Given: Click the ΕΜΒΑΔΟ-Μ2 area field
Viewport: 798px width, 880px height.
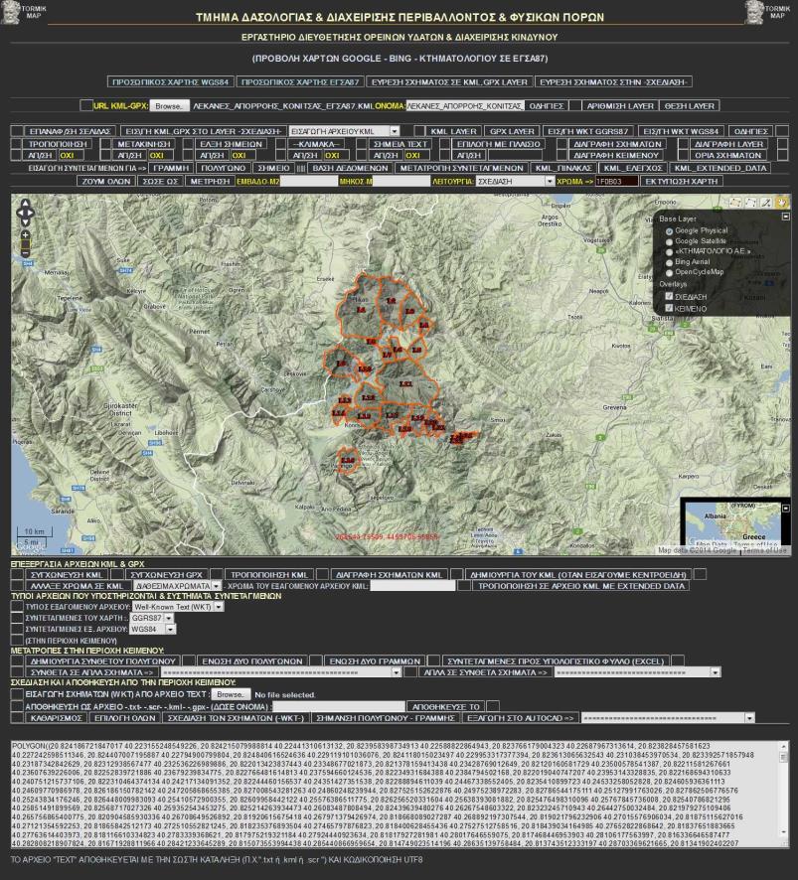Looking at the screenshot, I should coord(309,182).
